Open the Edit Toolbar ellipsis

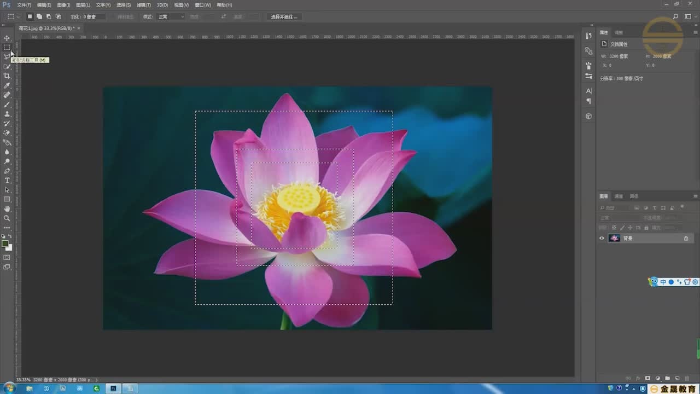click(7, 227)
